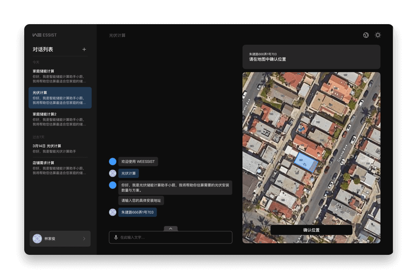Expand the panel with the up chevron
Viewport: 418px width, 279px height.
click(x=170, y=228)
